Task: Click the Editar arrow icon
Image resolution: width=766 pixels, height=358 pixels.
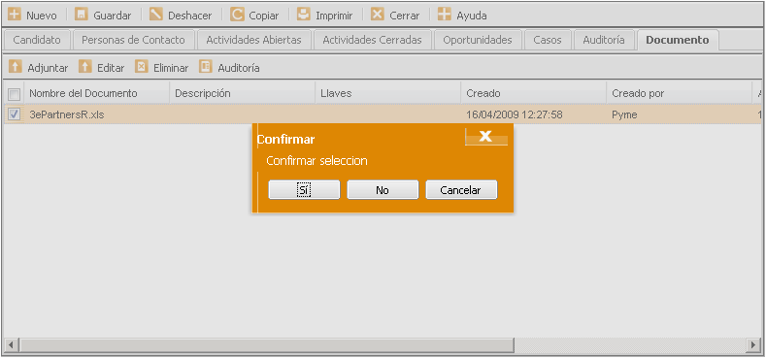Action: click(85, 67)
